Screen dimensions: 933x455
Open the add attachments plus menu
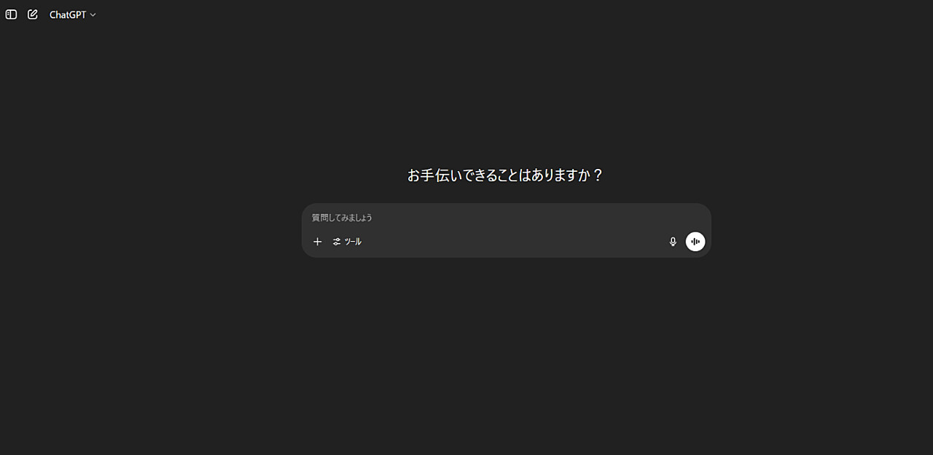click(317, 242)
